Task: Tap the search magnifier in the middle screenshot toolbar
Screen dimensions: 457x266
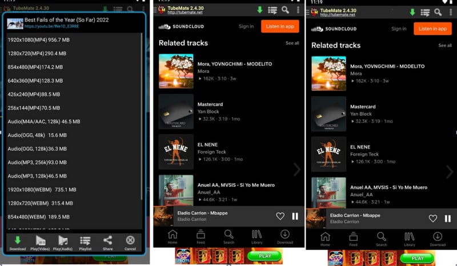Action: coord(285,10)
